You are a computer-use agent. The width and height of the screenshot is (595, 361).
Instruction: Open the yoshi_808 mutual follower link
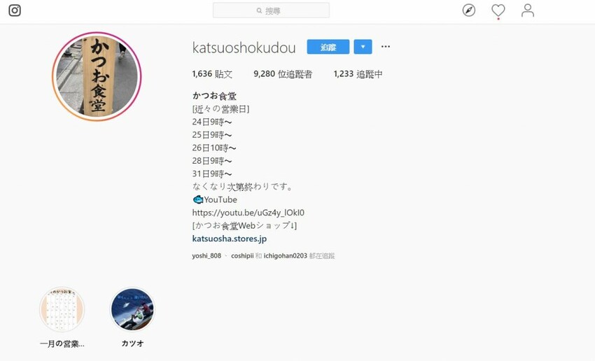pyautogui.click(x=206, y=255)
